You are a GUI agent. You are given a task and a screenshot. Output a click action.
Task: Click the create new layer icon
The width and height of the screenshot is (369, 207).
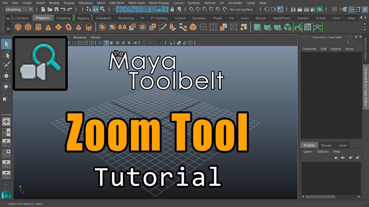click(x=351, y=158)
